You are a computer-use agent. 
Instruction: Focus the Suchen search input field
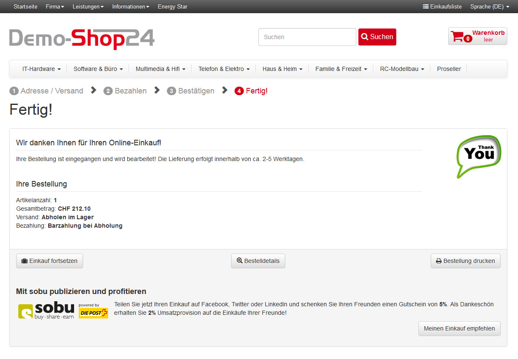tap(307, 37)
